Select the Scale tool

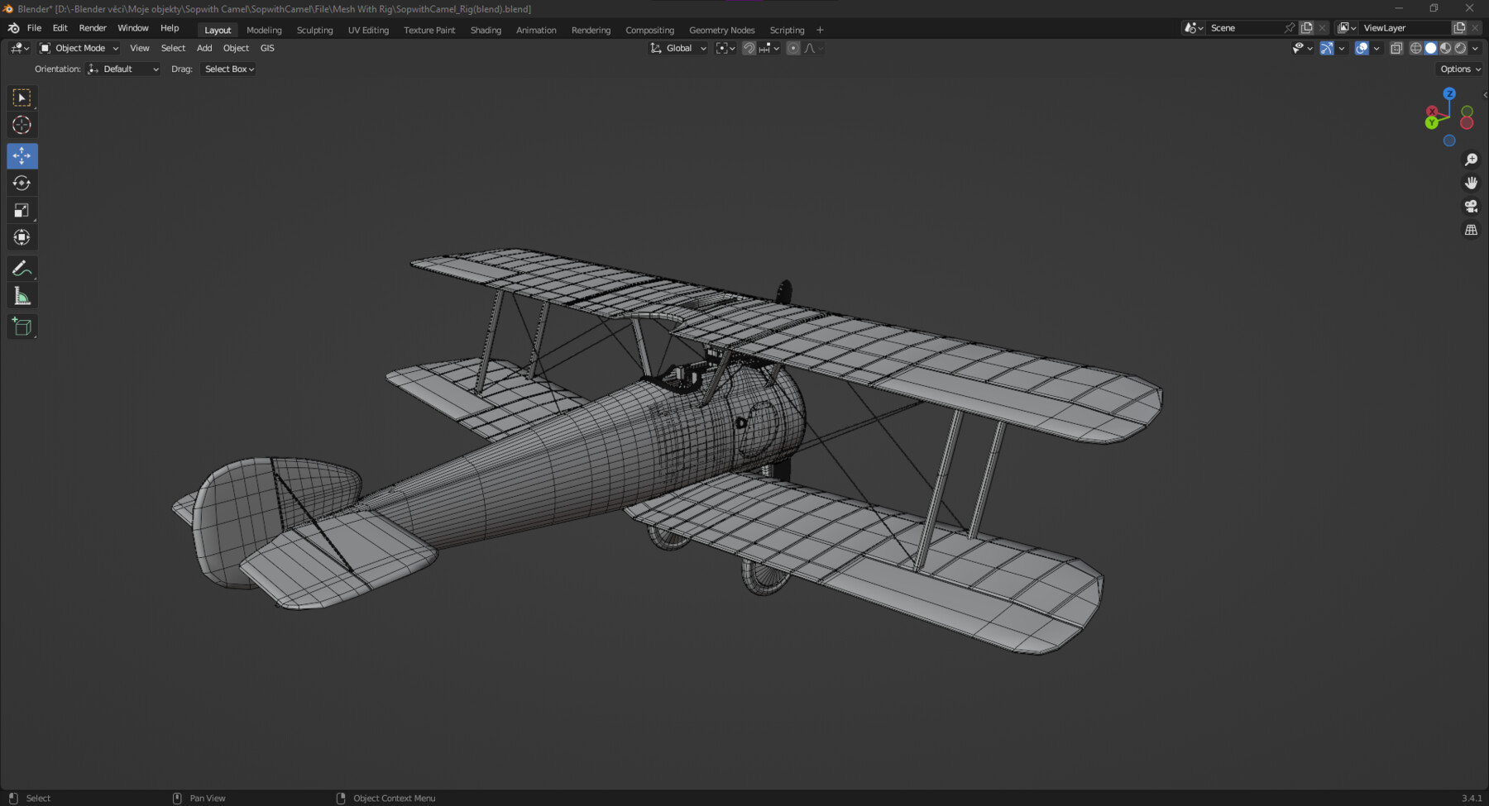pyautogui.click(x=22, y=210)
